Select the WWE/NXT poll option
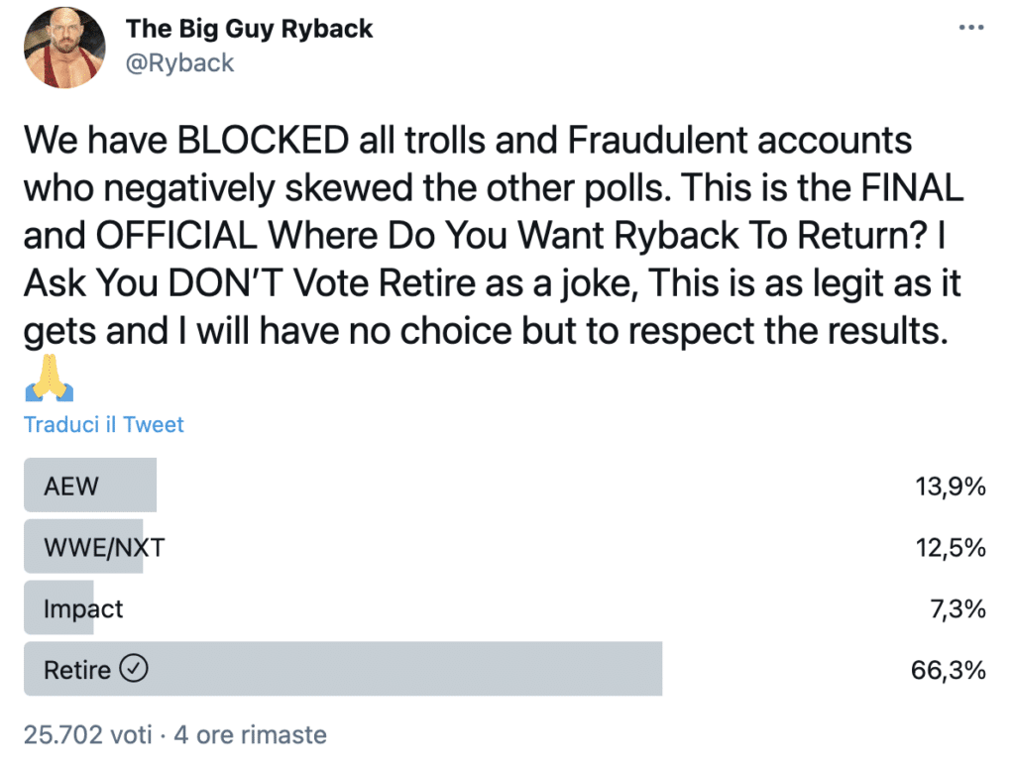The image size is (1015, 764). [505, 547]
